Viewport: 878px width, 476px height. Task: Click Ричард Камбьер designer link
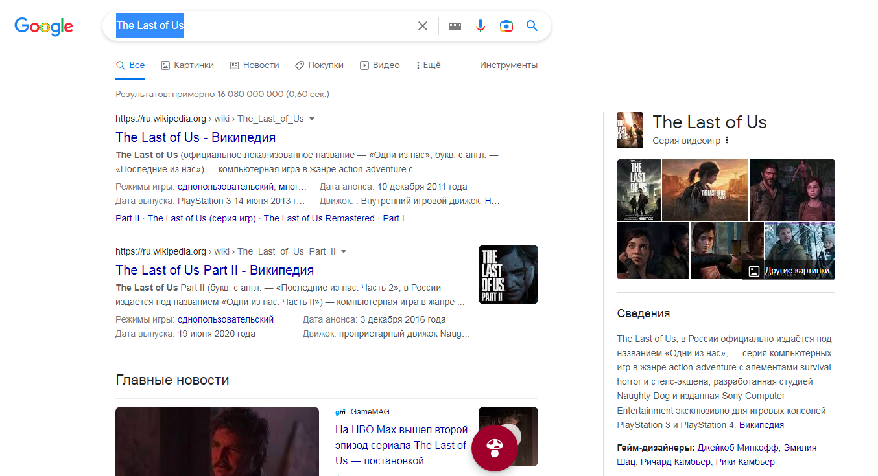675,462
